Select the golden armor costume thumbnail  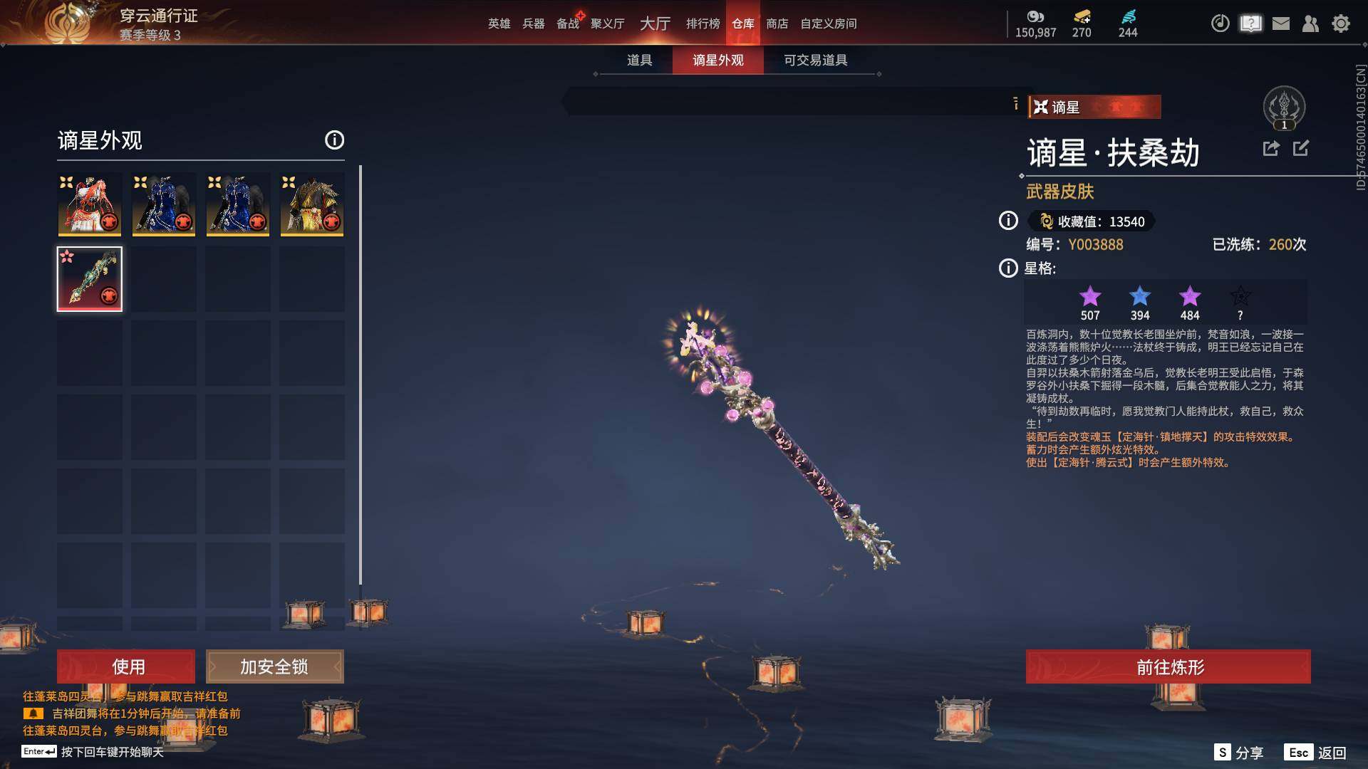(x=312, y=204)
